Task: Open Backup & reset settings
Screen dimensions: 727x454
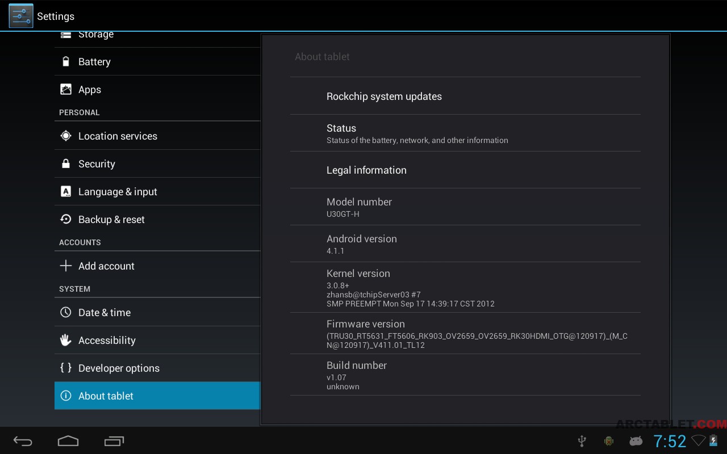Action: 157,219
